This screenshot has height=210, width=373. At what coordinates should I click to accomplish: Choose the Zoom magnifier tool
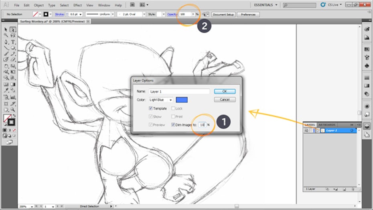tap(13, 109)
